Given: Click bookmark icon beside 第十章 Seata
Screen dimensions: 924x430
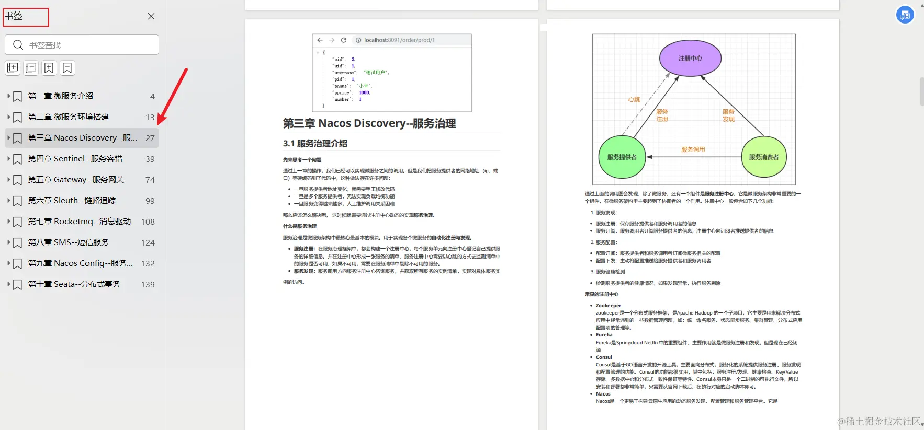Looking at the screenshot, I should [18, 284].
